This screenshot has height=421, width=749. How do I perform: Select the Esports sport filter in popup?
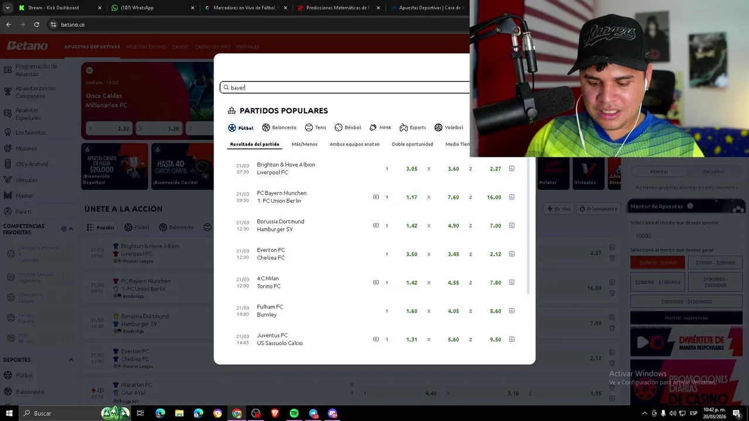click(x=413, y=127)
